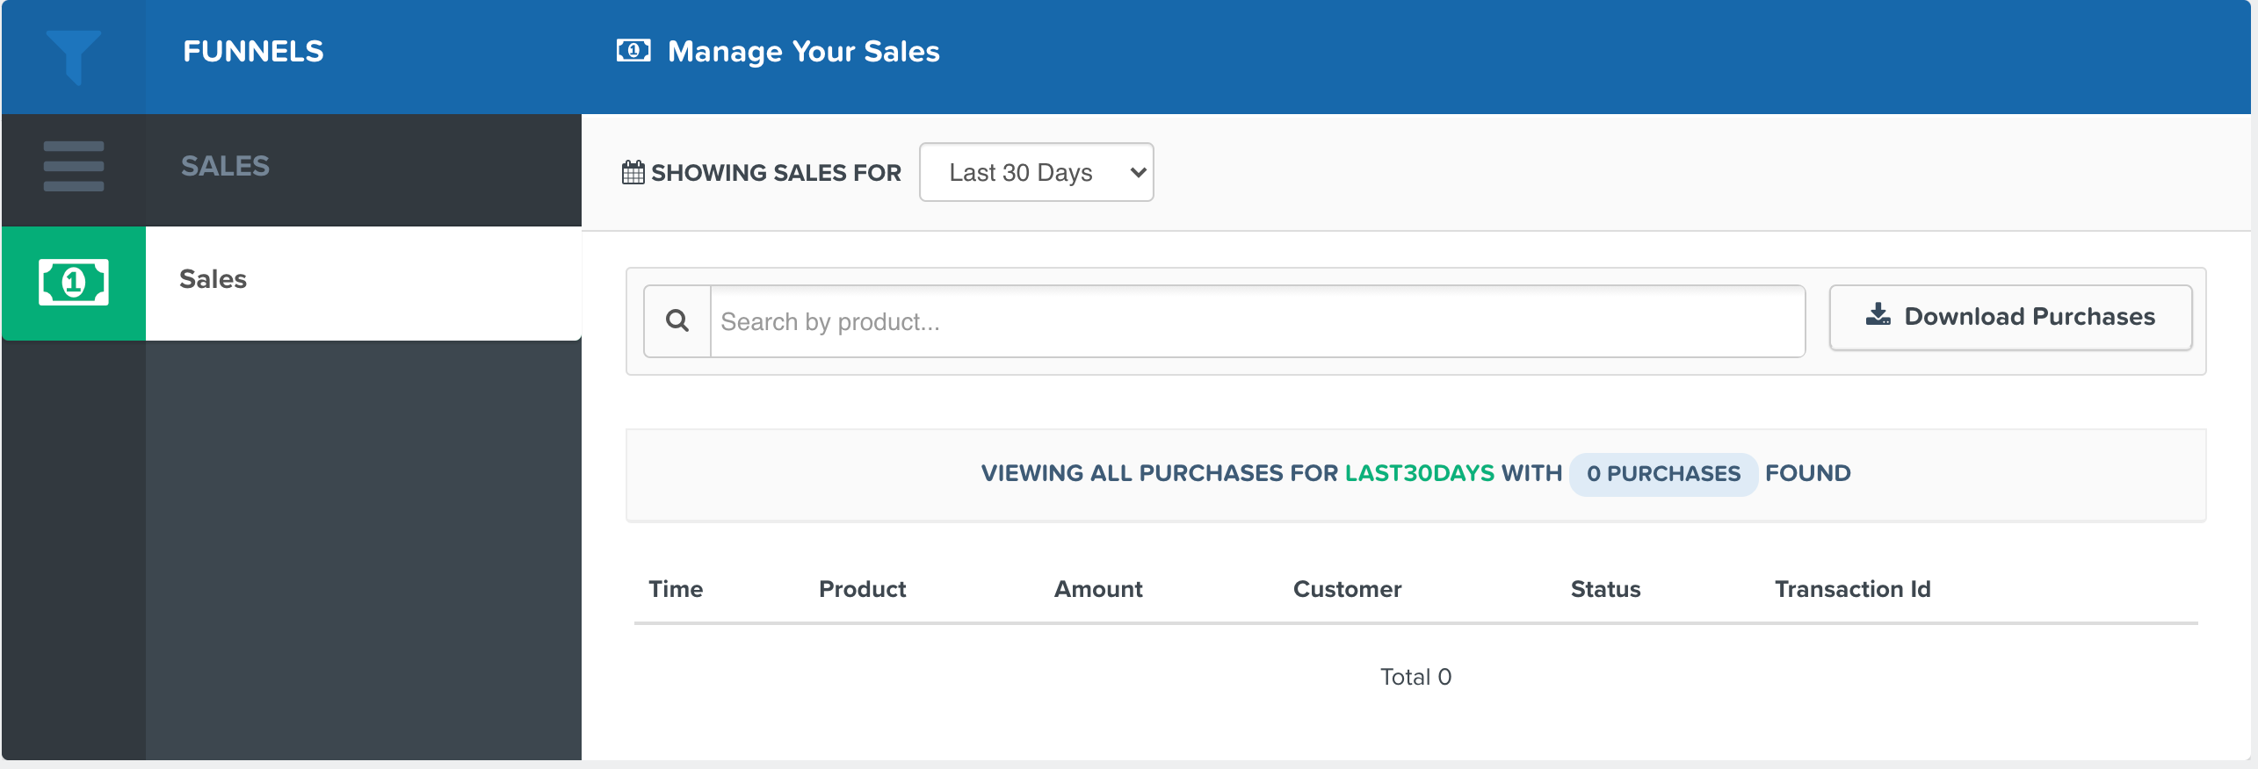This screenshot has height=769, width=2258.
Task: Click the Transaction Id column header
Action: point(1852,589)
